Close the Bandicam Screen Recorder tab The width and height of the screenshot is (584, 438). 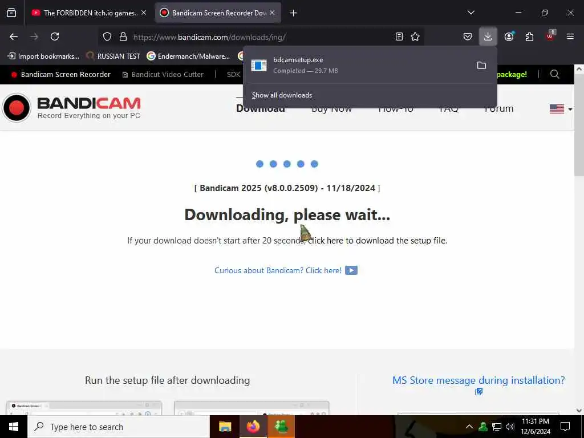point(272,13)
